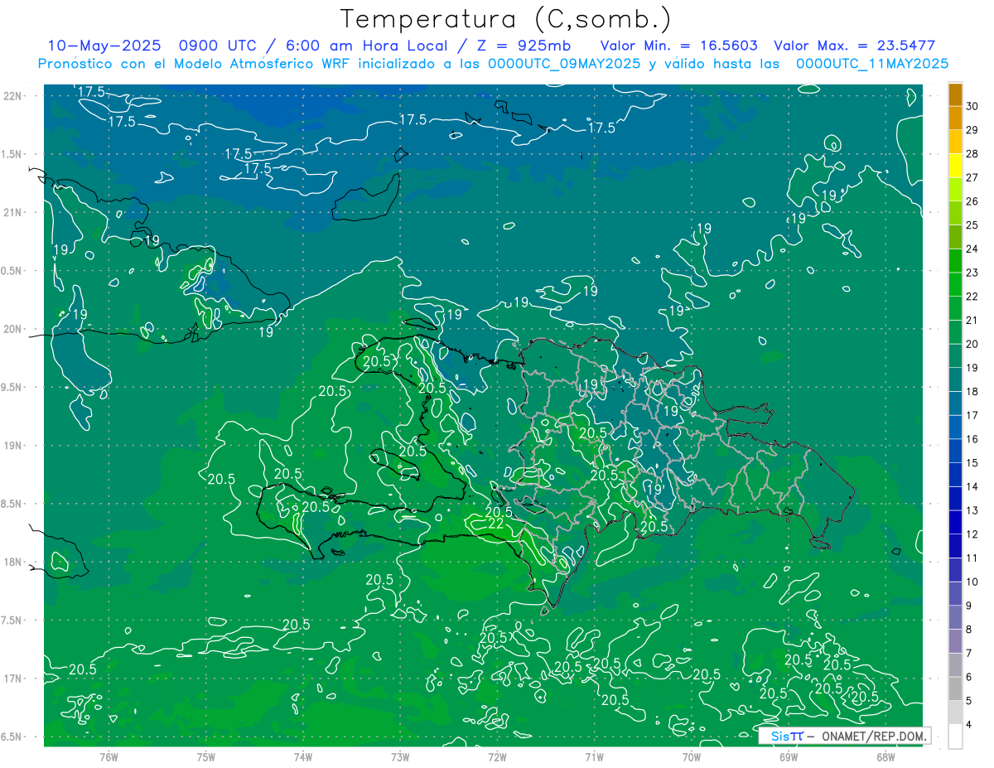Click the 'Valor Min. = 16.5603' readout
This screenshot has width=994, height=768.
(678, 46)
